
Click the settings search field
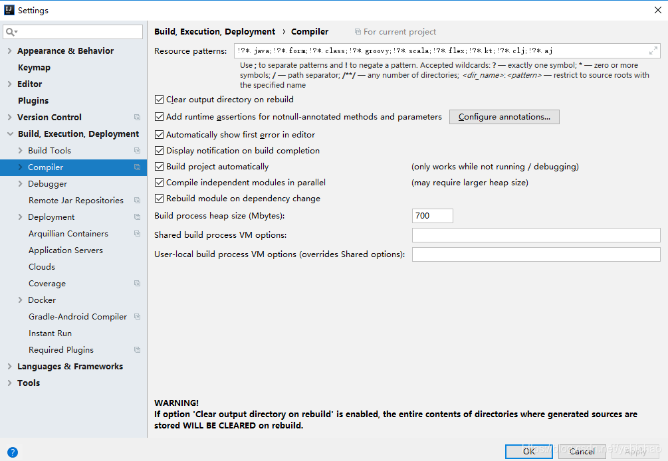click(x=73, y=32)
